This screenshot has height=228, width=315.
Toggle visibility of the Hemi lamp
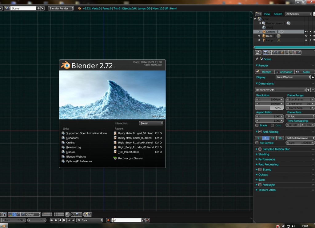pyautogui.click(x=306, y=36)
